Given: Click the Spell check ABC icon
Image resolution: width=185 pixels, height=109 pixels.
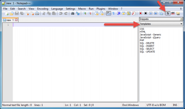Looking at the screenshot, I should pyautogui.click(x=173, y=13).
